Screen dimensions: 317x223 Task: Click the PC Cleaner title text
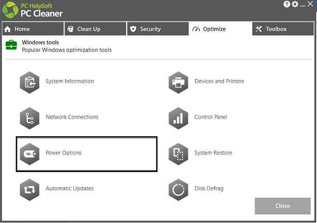click(x=42, y=13)
